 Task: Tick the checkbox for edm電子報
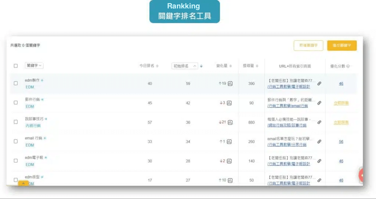pyautogui.click(x=16, y=161)
